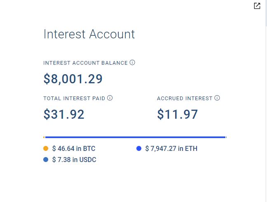Click the vertical scrollbar on the right edge
The width and height of the screenshot is (267, 202).
[266, 101]
